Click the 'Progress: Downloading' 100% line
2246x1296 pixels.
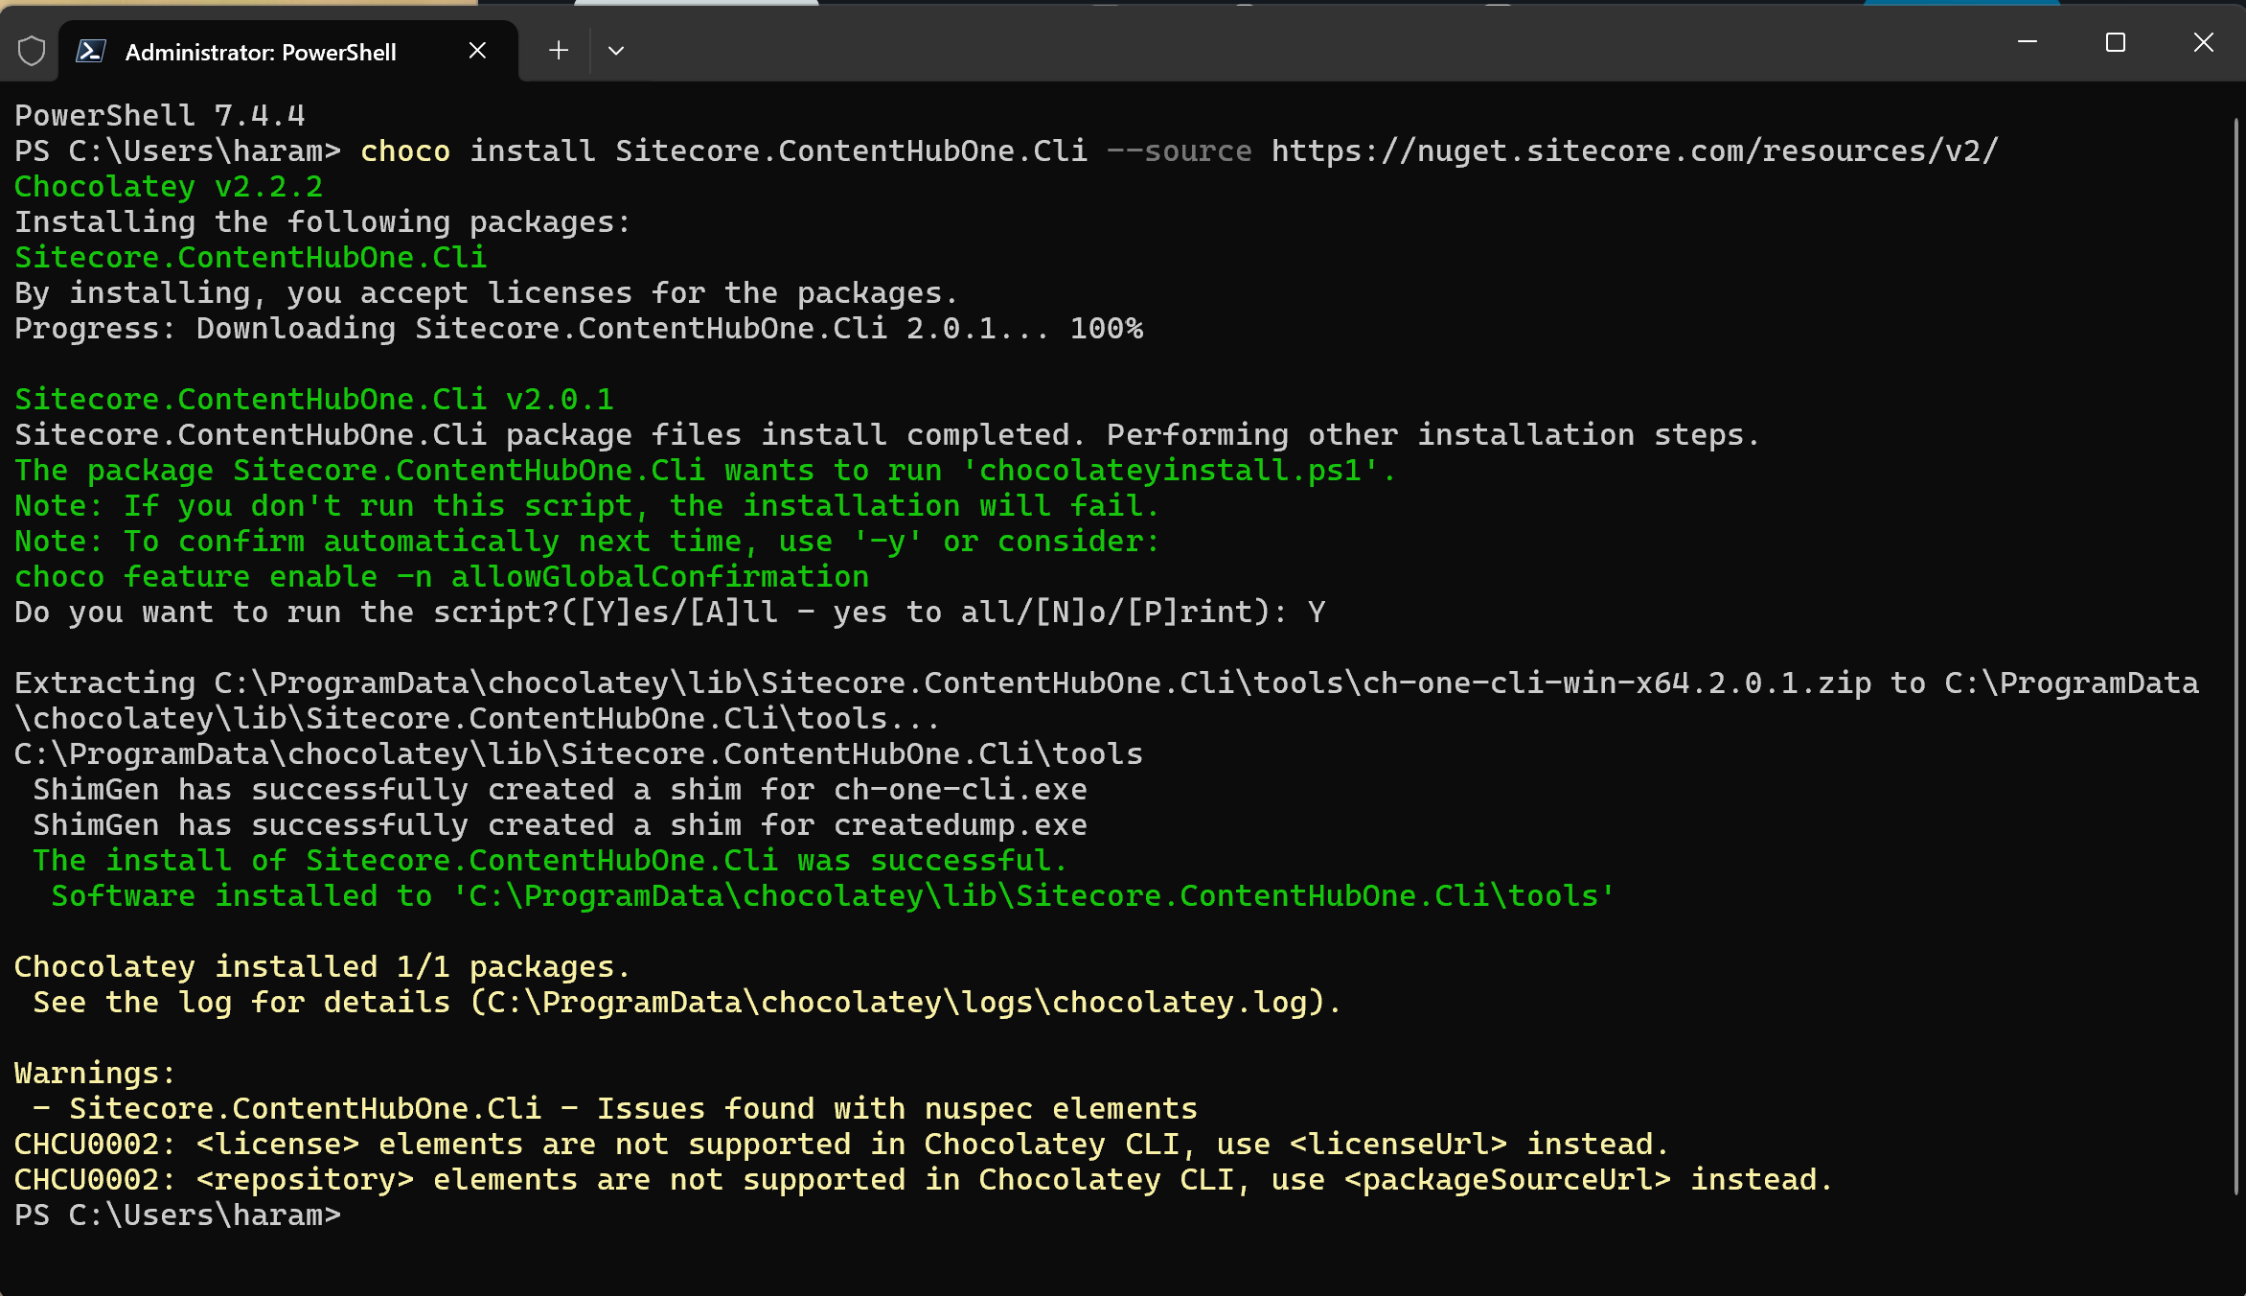pyautogui.click(x=579, y=329)
